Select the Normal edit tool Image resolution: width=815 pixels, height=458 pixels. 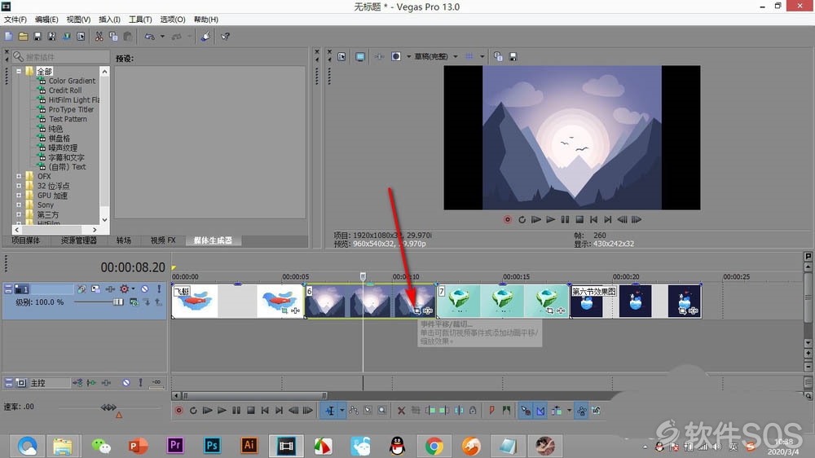[x=330, y=411]
